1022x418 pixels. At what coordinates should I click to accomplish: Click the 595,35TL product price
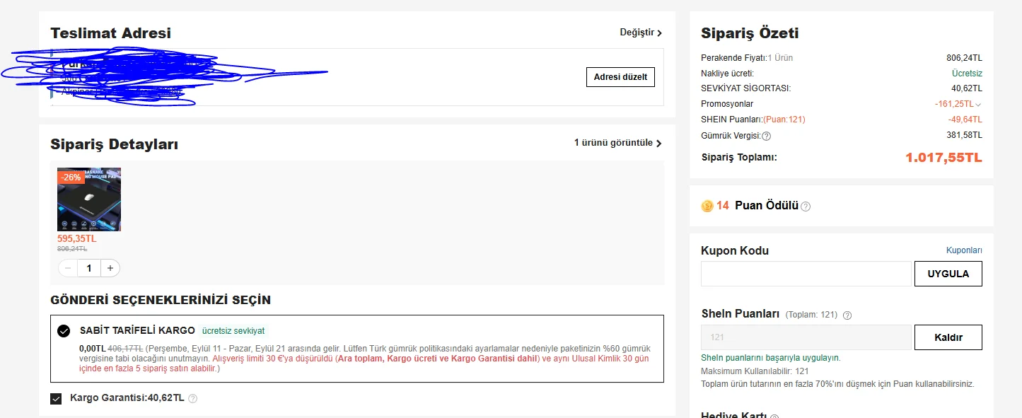77,238
